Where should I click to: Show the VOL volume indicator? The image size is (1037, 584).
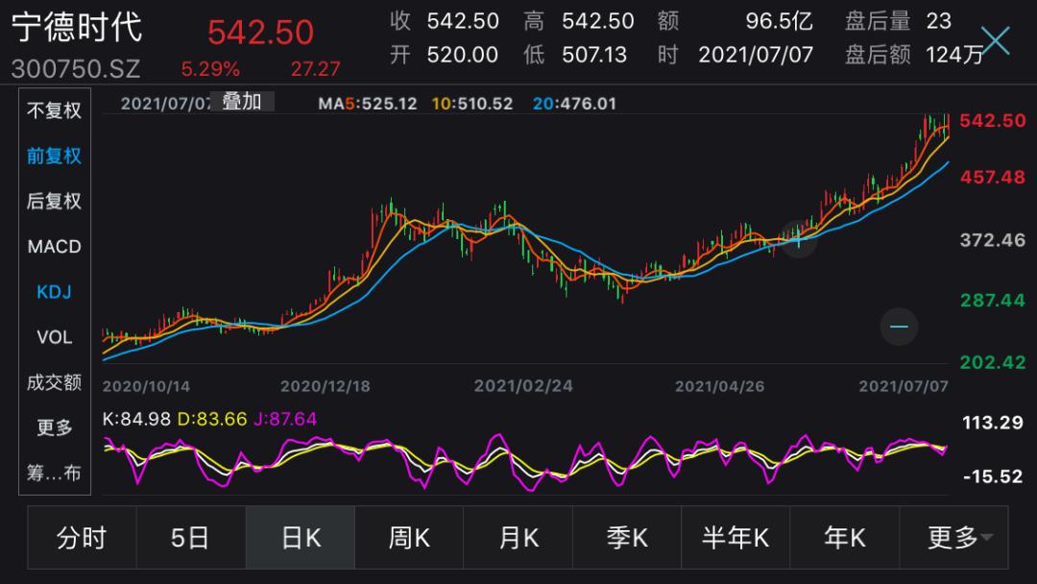pyautogui.click(x=54, y=337)
